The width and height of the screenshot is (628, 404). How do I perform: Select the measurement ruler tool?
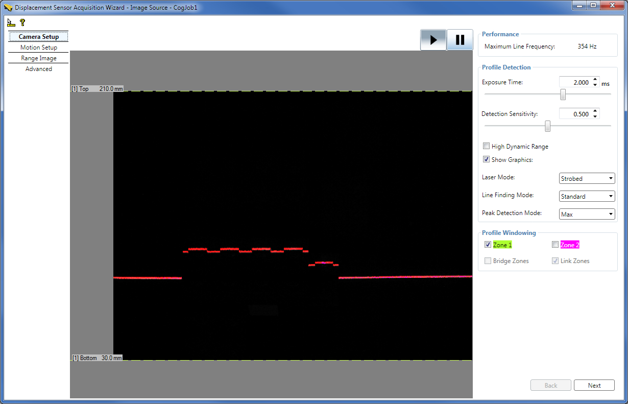pos(10,22)
